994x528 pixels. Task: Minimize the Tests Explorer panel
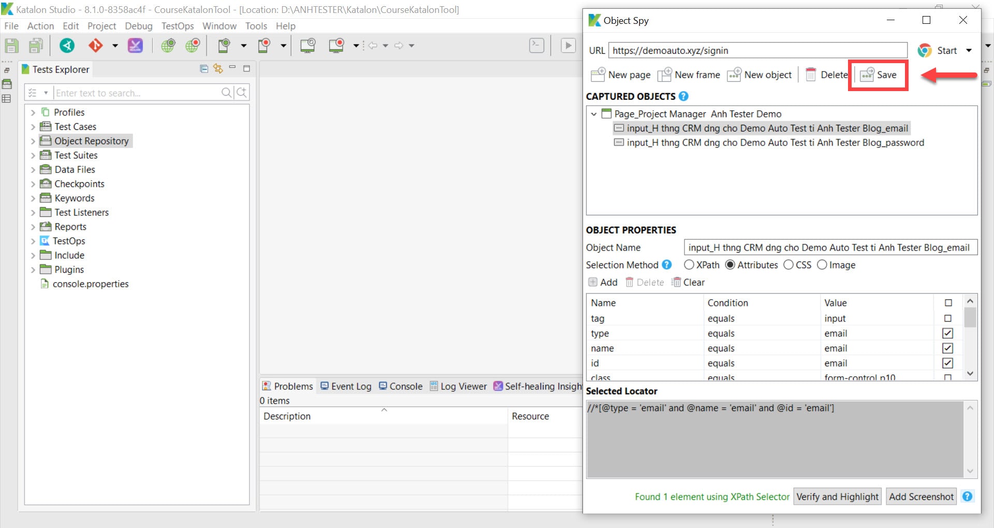(232, 67)
